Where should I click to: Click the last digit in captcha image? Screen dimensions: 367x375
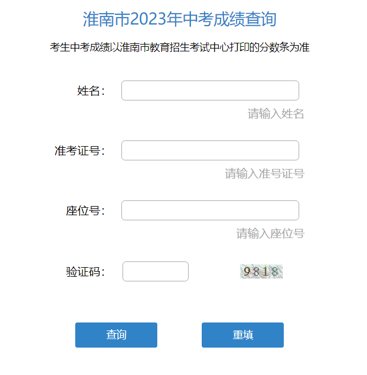pyautogui.click(x=275, y=272)
